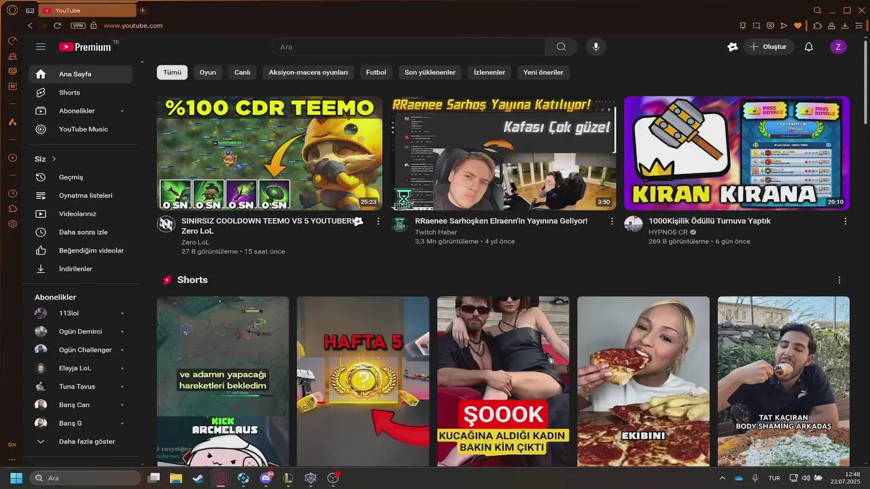Click the Oluştur create button
This screenshot has width=870, height=489.
point(769,47)
